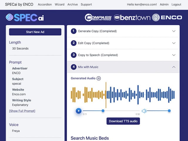The height and width of the screenshot is (141, 188).
Task: Click the Benztown logo
Action: [132, 18]
